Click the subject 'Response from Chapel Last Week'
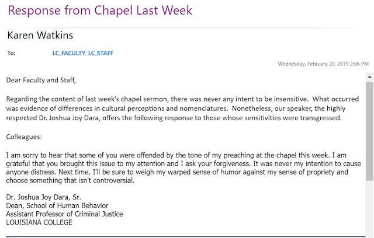 click(100, 10)
